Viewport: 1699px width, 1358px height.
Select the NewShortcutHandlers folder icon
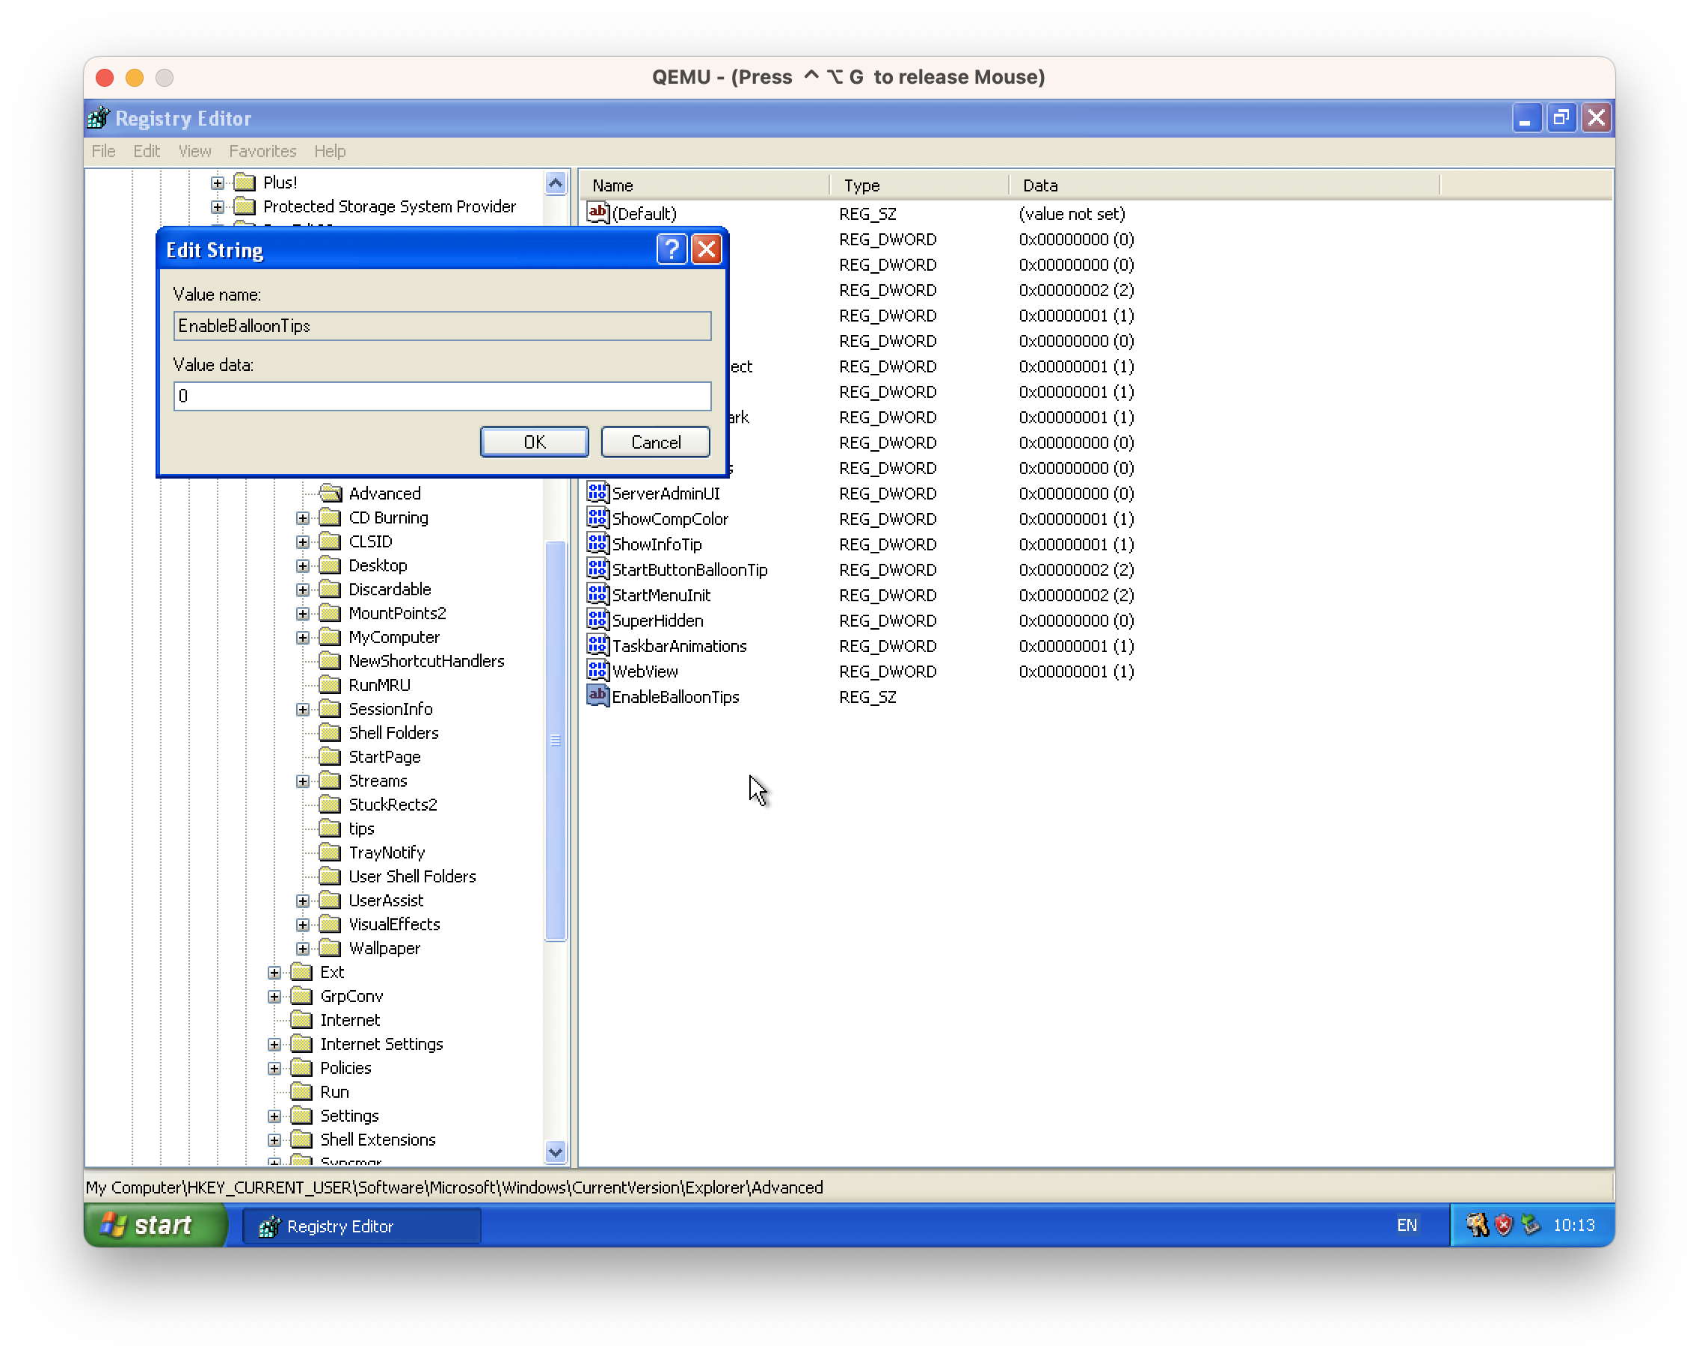331,660
